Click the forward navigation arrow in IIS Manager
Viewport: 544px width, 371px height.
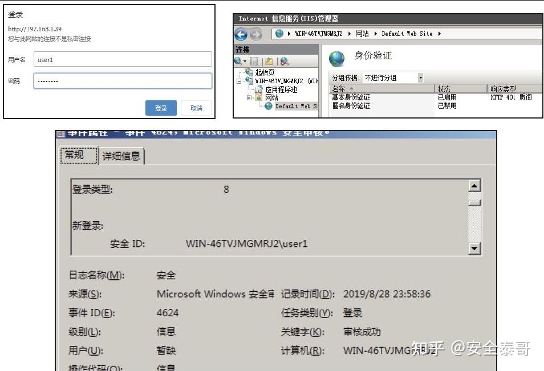[255, 33]
